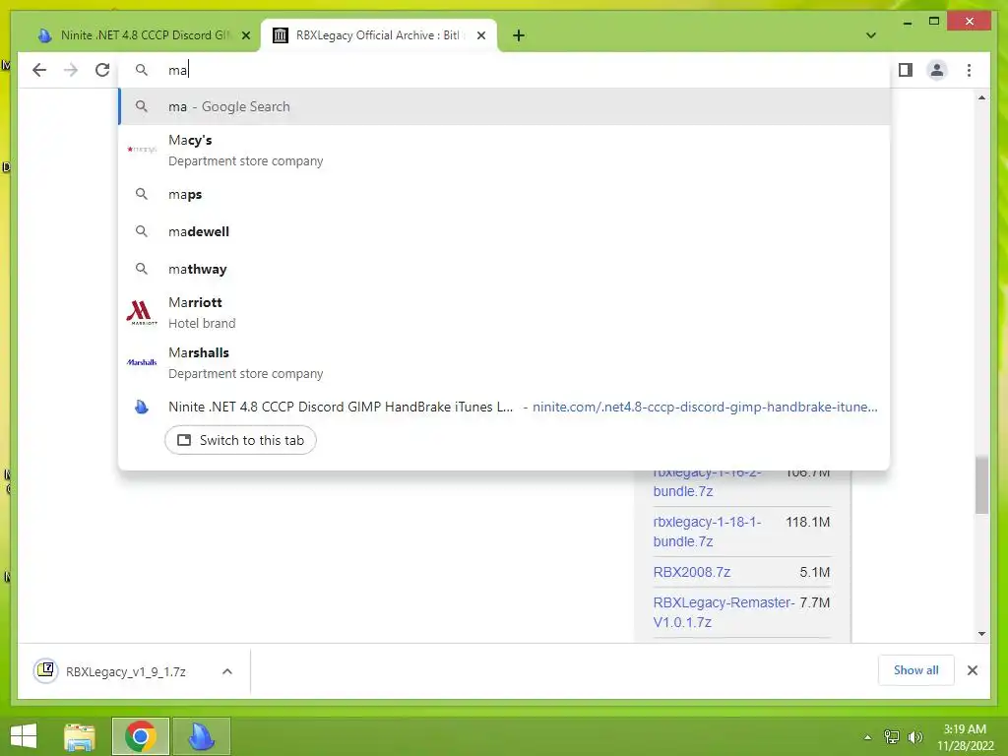Show hidden system tray icons

868,737
